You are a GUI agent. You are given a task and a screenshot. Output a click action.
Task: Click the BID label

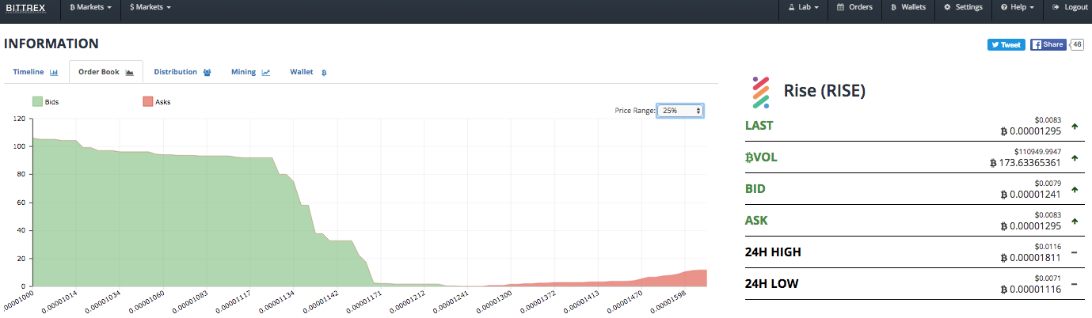[755, 189]
